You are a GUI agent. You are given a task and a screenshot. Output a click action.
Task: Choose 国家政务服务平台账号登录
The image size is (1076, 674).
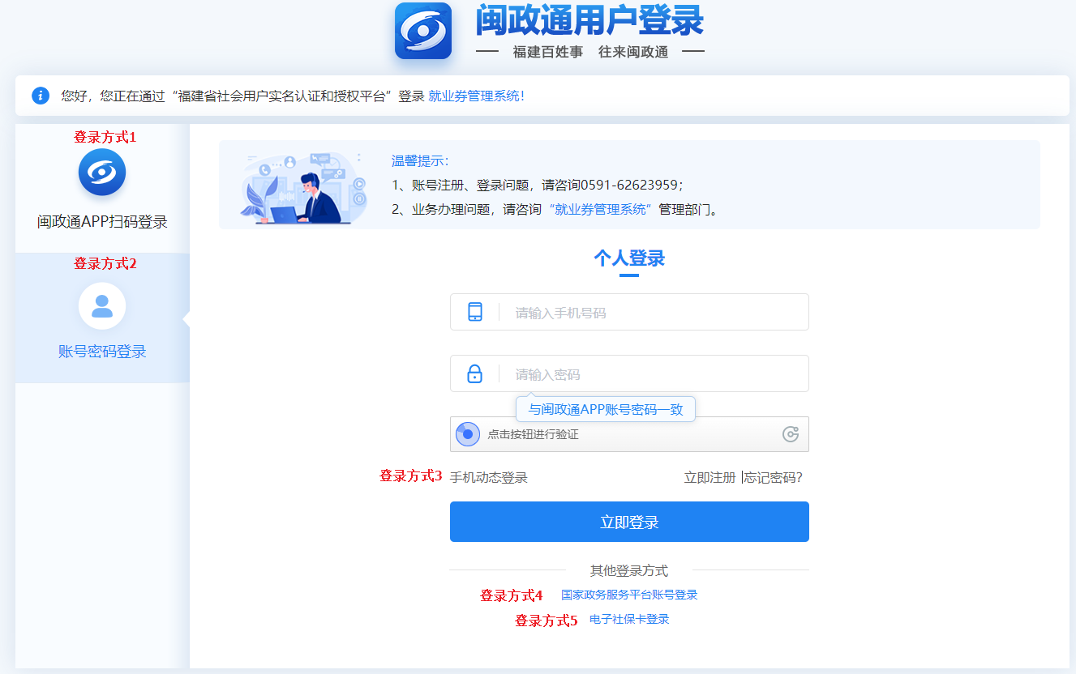[x=629, y=595]
